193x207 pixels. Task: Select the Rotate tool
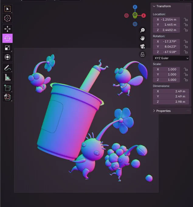(x=8, y=38)
